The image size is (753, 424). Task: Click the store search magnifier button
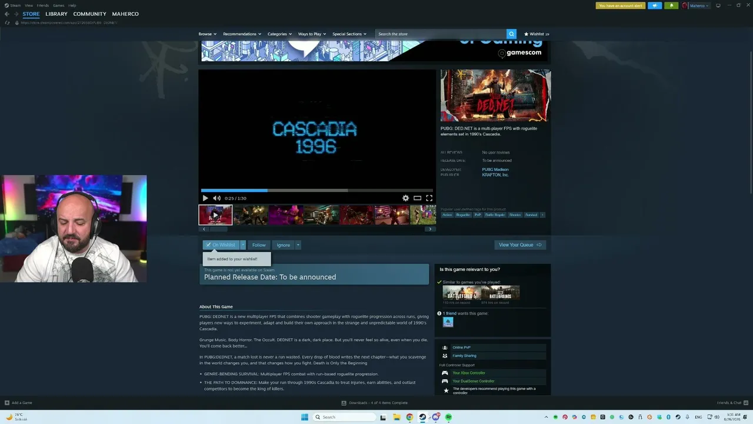click(x=512, y=34)
